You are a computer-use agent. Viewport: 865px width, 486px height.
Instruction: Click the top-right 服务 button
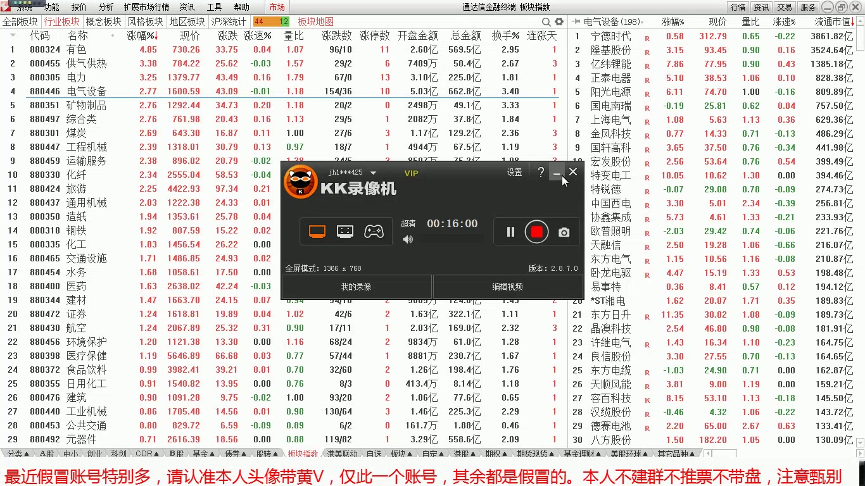coord(808,7)
